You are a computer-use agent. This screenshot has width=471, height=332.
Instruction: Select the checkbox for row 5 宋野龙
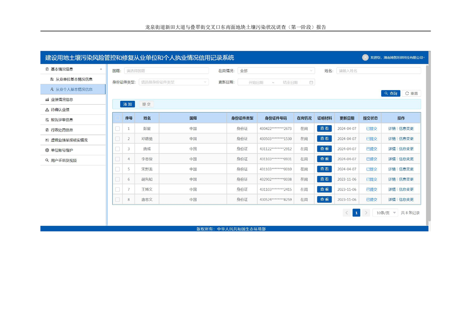click(x=118, y=169)
